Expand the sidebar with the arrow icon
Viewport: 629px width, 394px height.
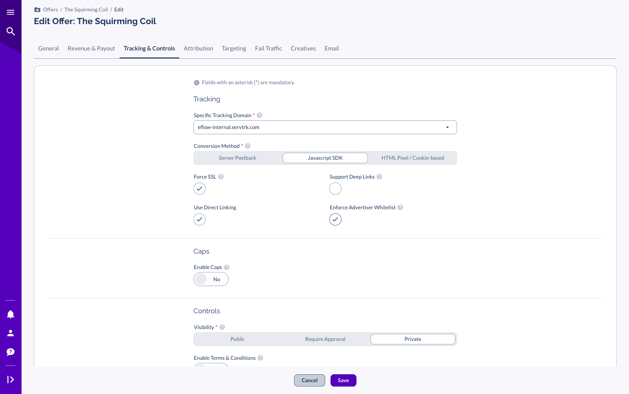(x=11, y=380)
